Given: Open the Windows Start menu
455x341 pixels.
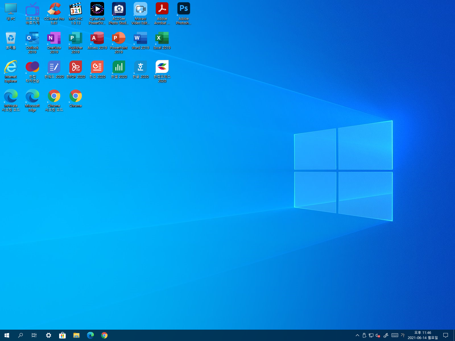Looking at the screenshot, I should [x=7, y=335].
